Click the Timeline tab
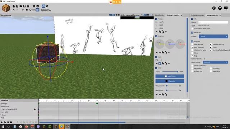Screen dimensions: 230x129 tap(5, 100)
